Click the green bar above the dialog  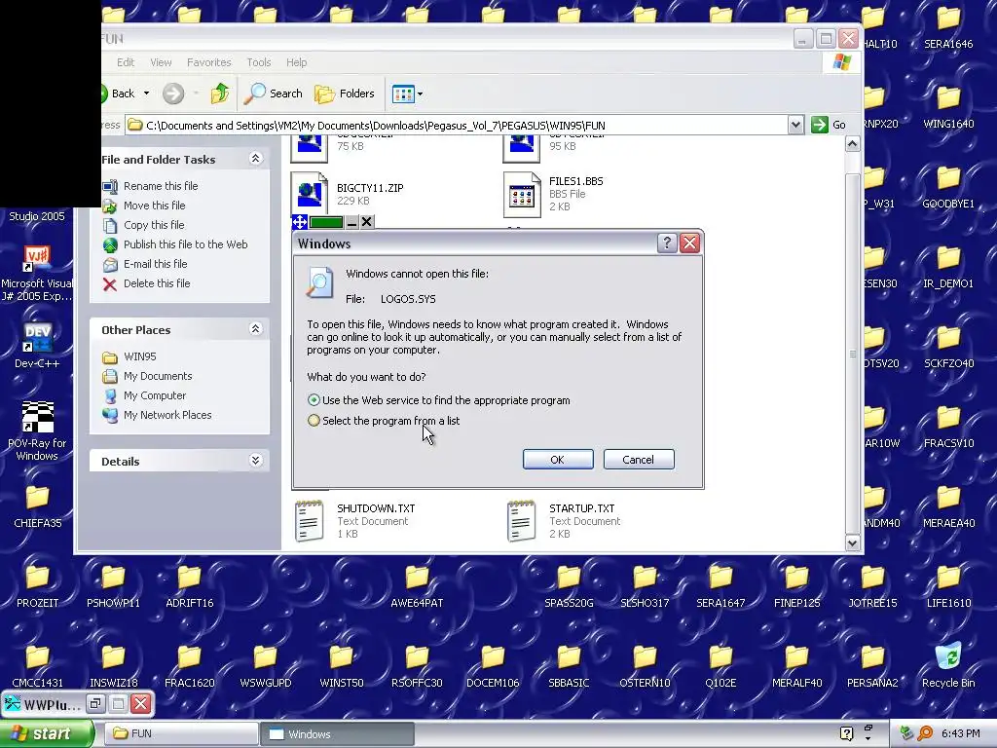click(326, 222)
